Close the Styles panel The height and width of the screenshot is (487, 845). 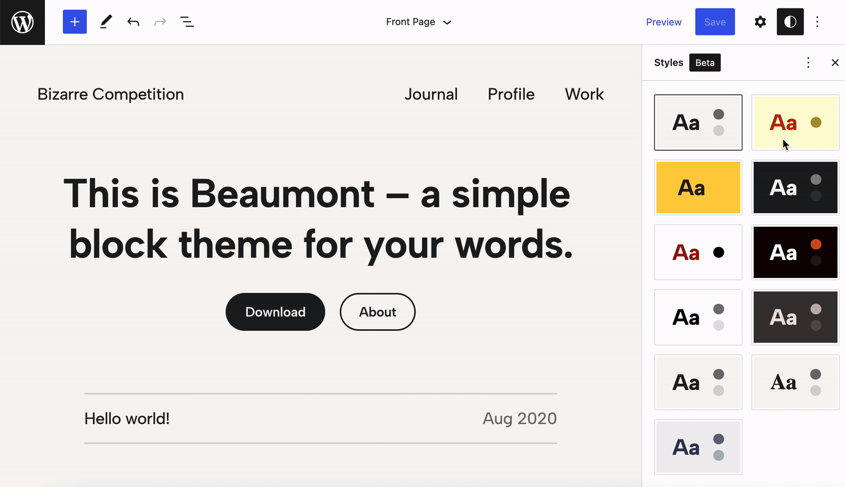835,62
